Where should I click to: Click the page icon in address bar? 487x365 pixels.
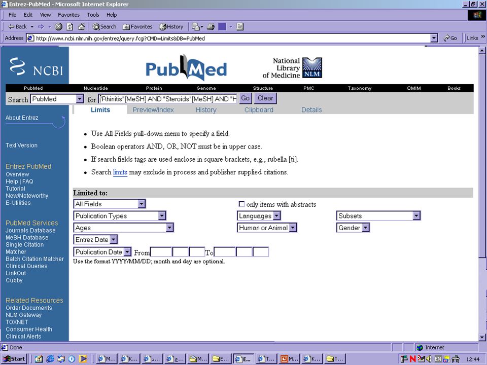(30, 39)
